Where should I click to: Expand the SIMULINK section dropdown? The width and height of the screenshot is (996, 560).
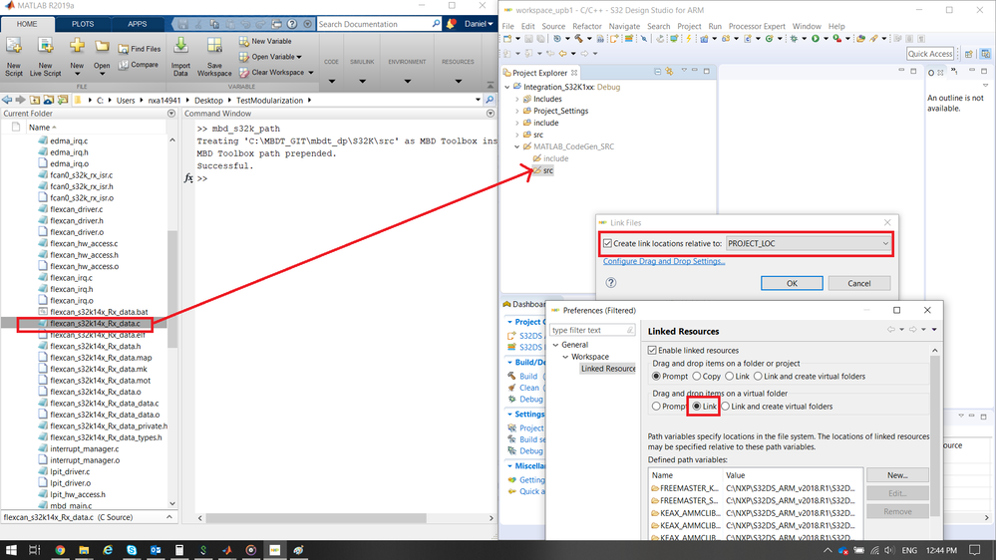tap(362, 81)
